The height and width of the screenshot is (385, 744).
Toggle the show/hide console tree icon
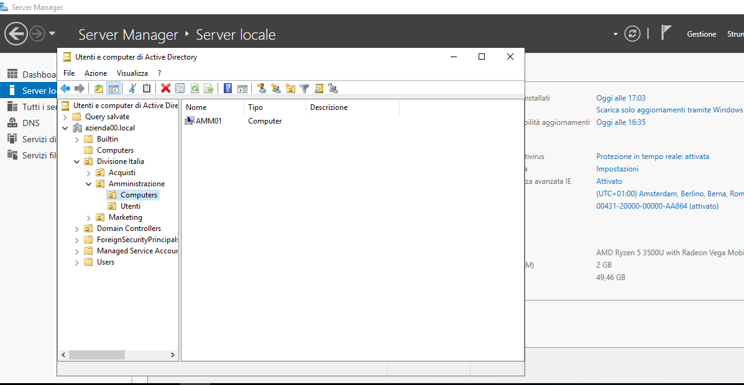[113, 88]
